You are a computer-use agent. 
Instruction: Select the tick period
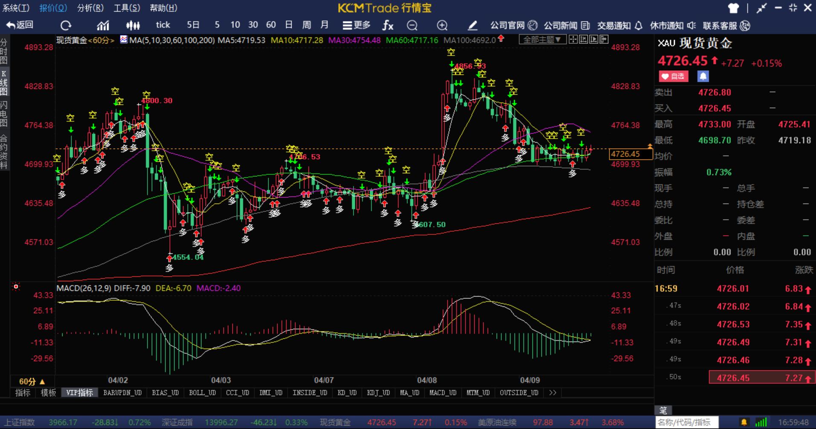coord(163,25)
